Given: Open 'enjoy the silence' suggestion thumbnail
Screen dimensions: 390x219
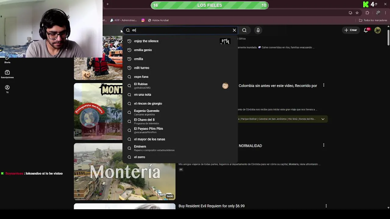Looking at the screenshot, I should [x=225, y=41].
